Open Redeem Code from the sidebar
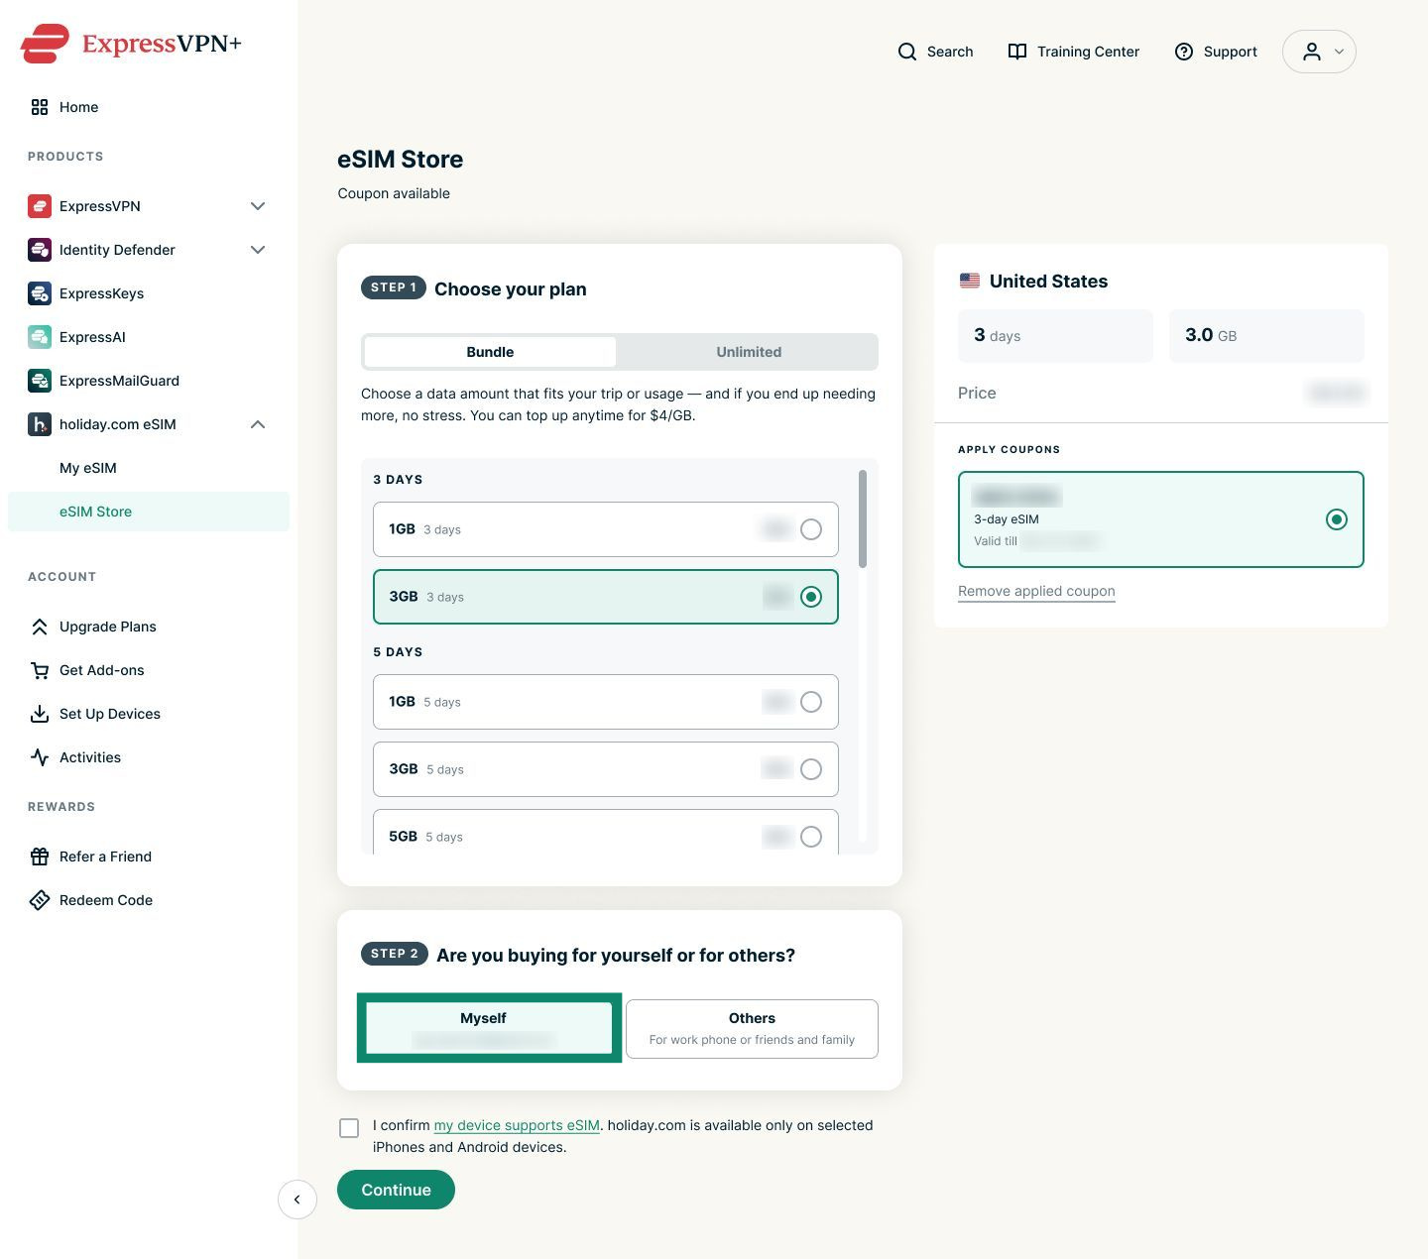 106,900
